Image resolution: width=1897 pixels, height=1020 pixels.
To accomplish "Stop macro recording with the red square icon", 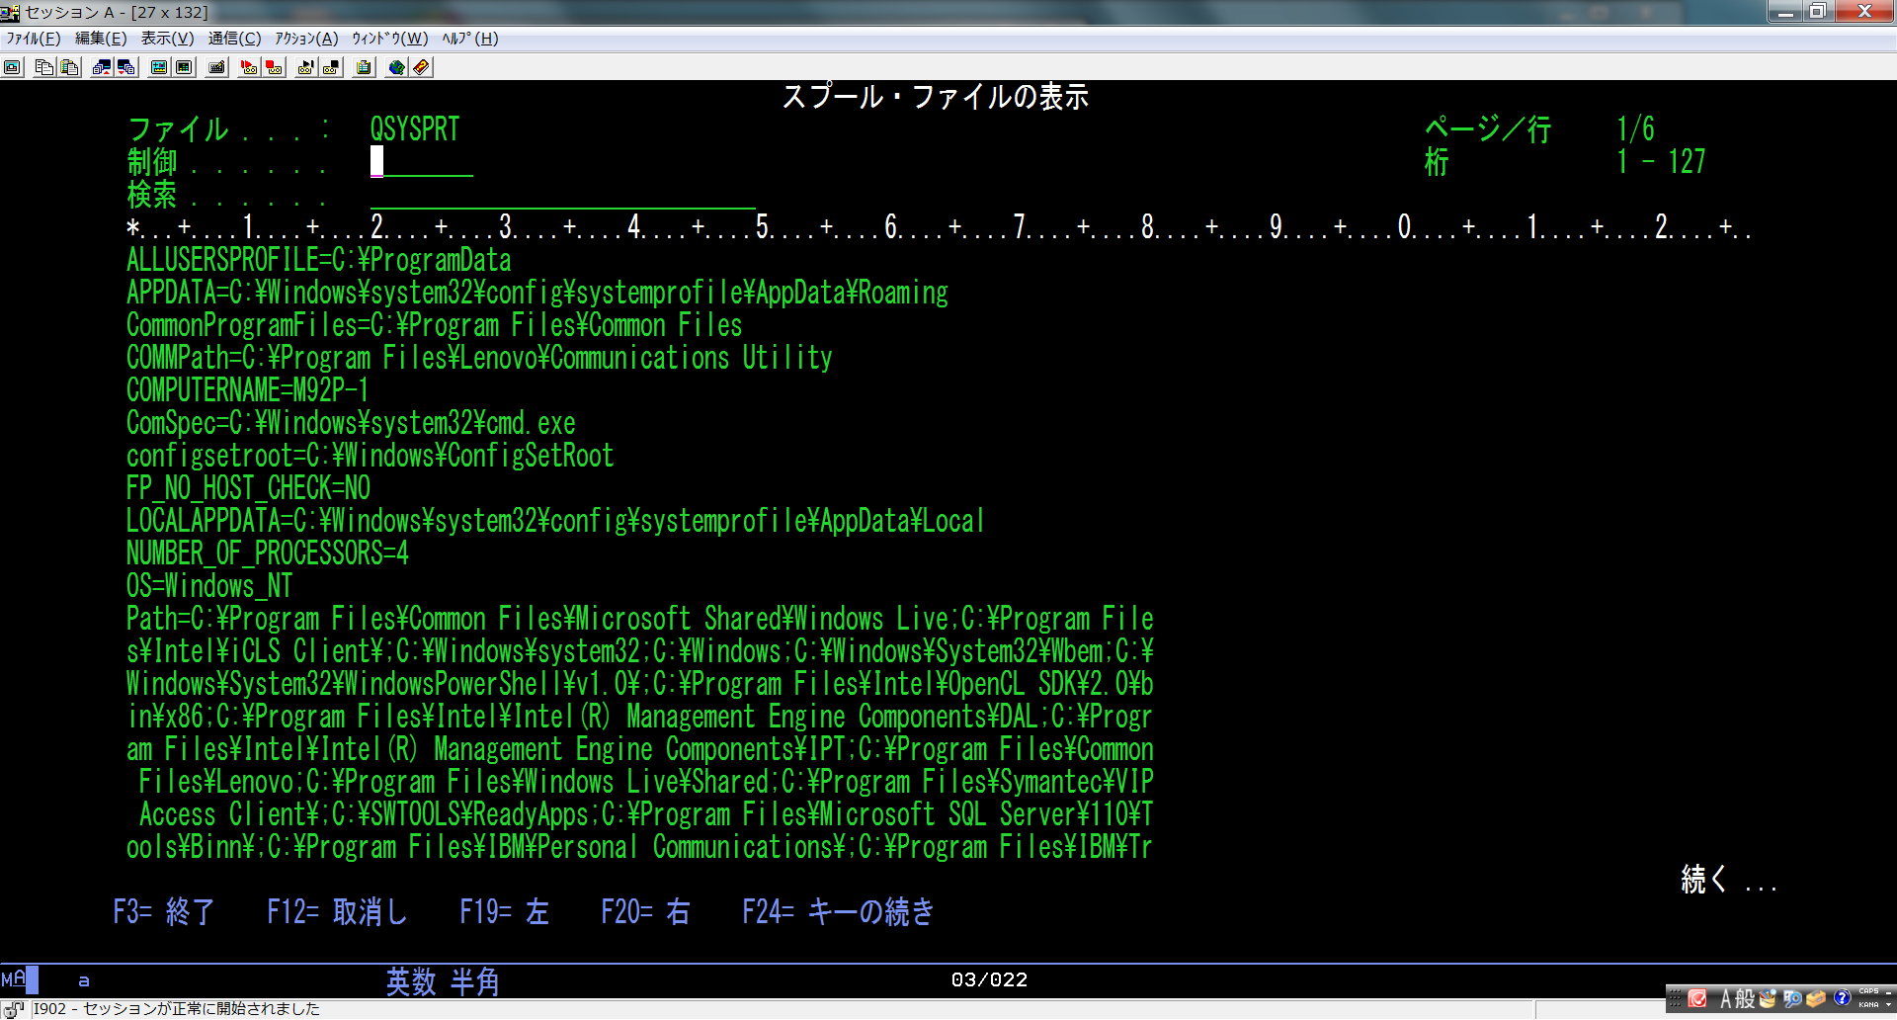I will click(x=275, y=67).
